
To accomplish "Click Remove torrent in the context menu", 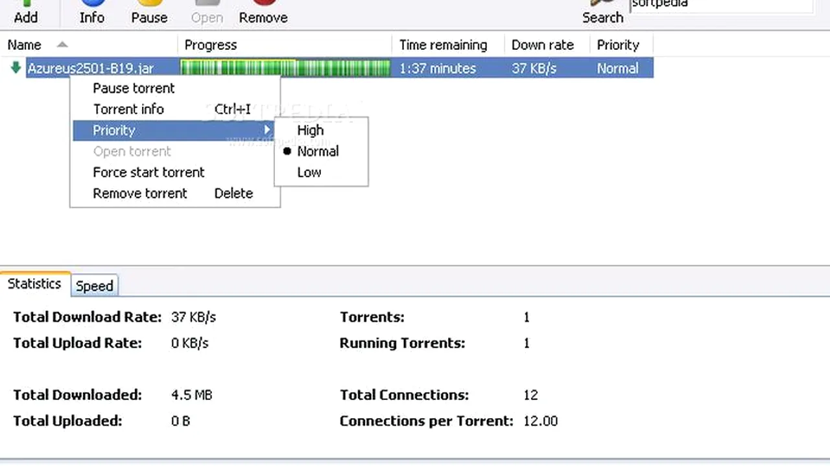I will tap(139, 193).
